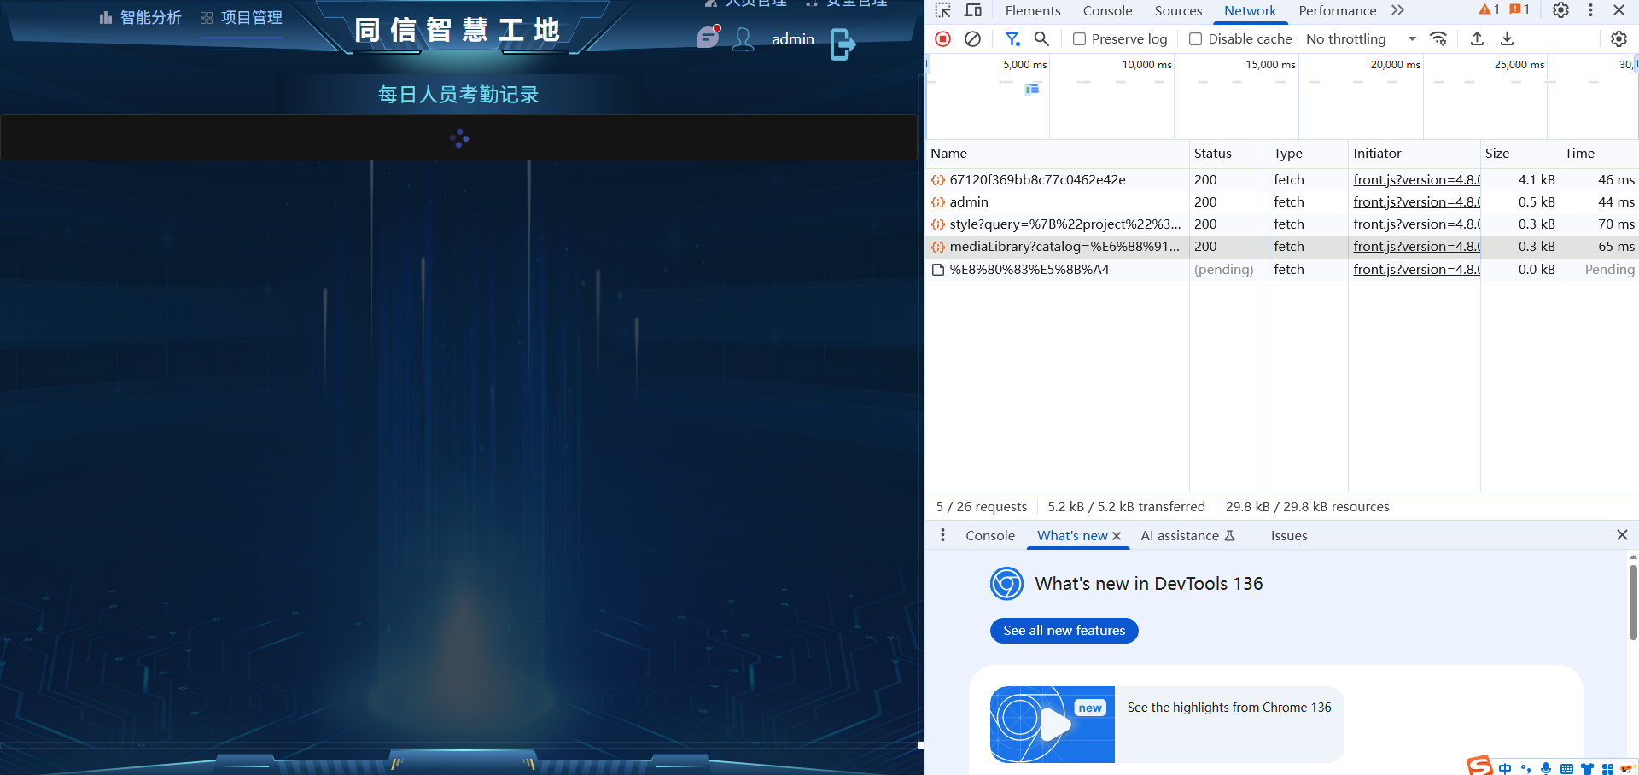The height and width of the screenshot is (775, 1639).
Task: Open DevTools customize three-dot menu
Action: [x=1590, y=10]
